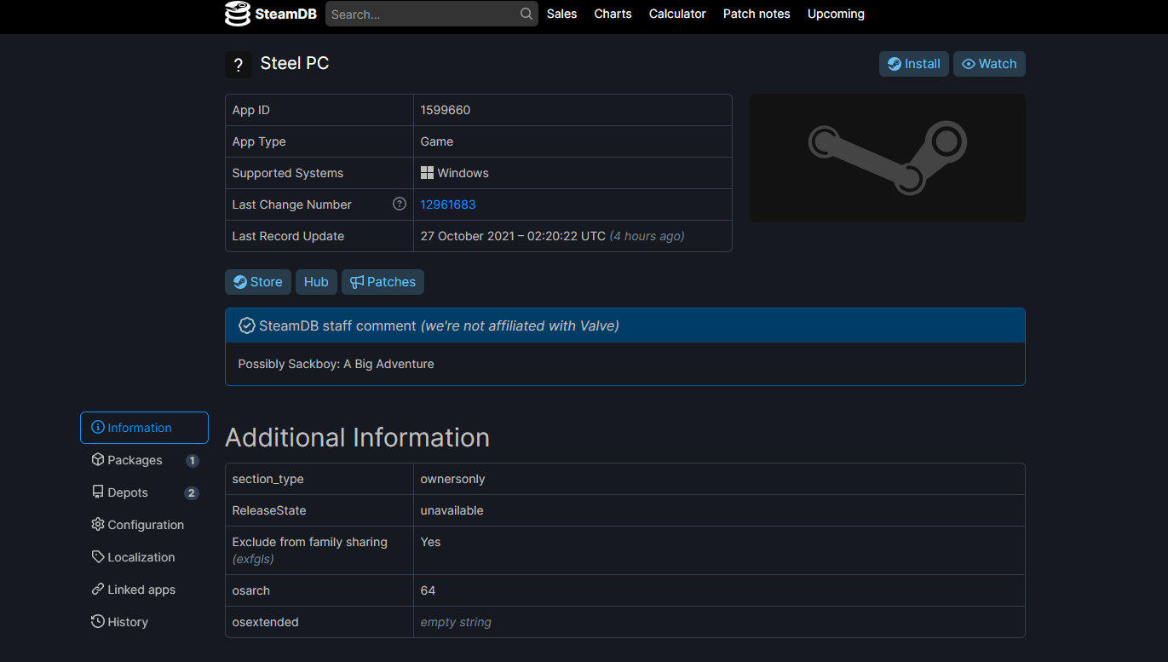Switch to the Depots sidebar tab
Screen dimensions: 1168x662
(x=128, y=492)
